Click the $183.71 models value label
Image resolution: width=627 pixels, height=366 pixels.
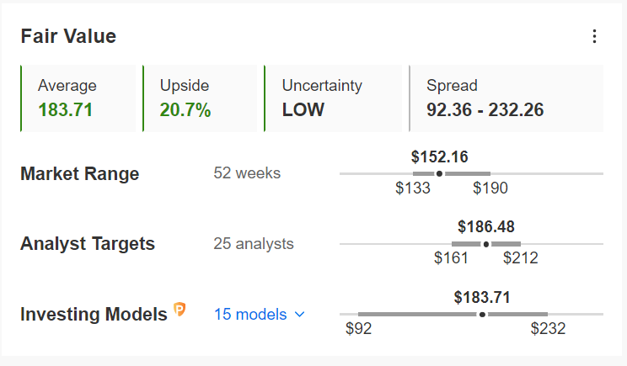482,297
